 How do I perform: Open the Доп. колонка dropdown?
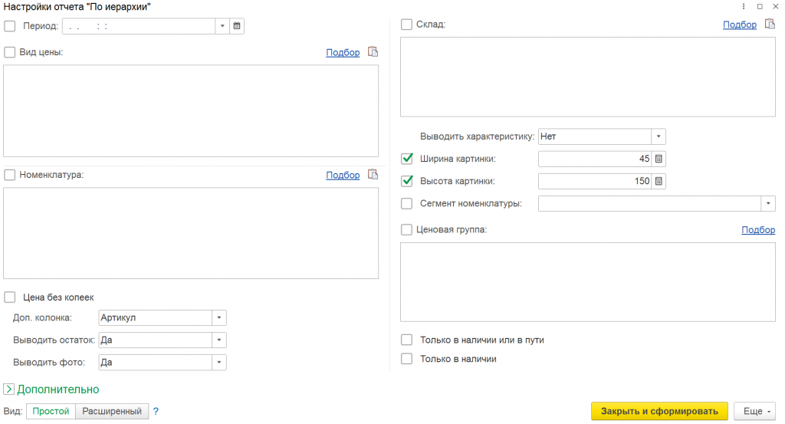coord(218,318)
